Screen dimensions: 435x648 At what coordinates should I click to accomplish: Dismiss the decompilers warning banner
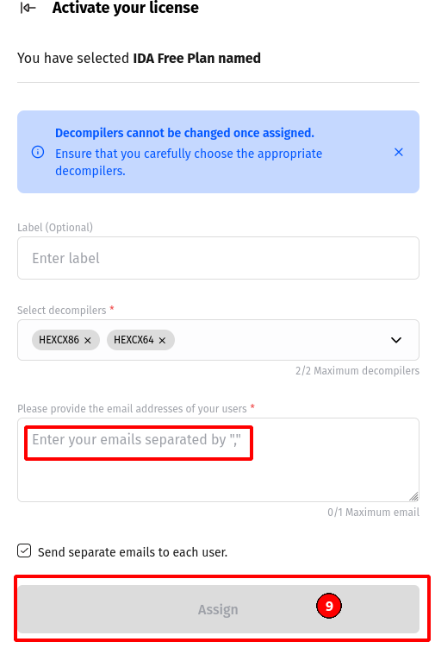398,152
